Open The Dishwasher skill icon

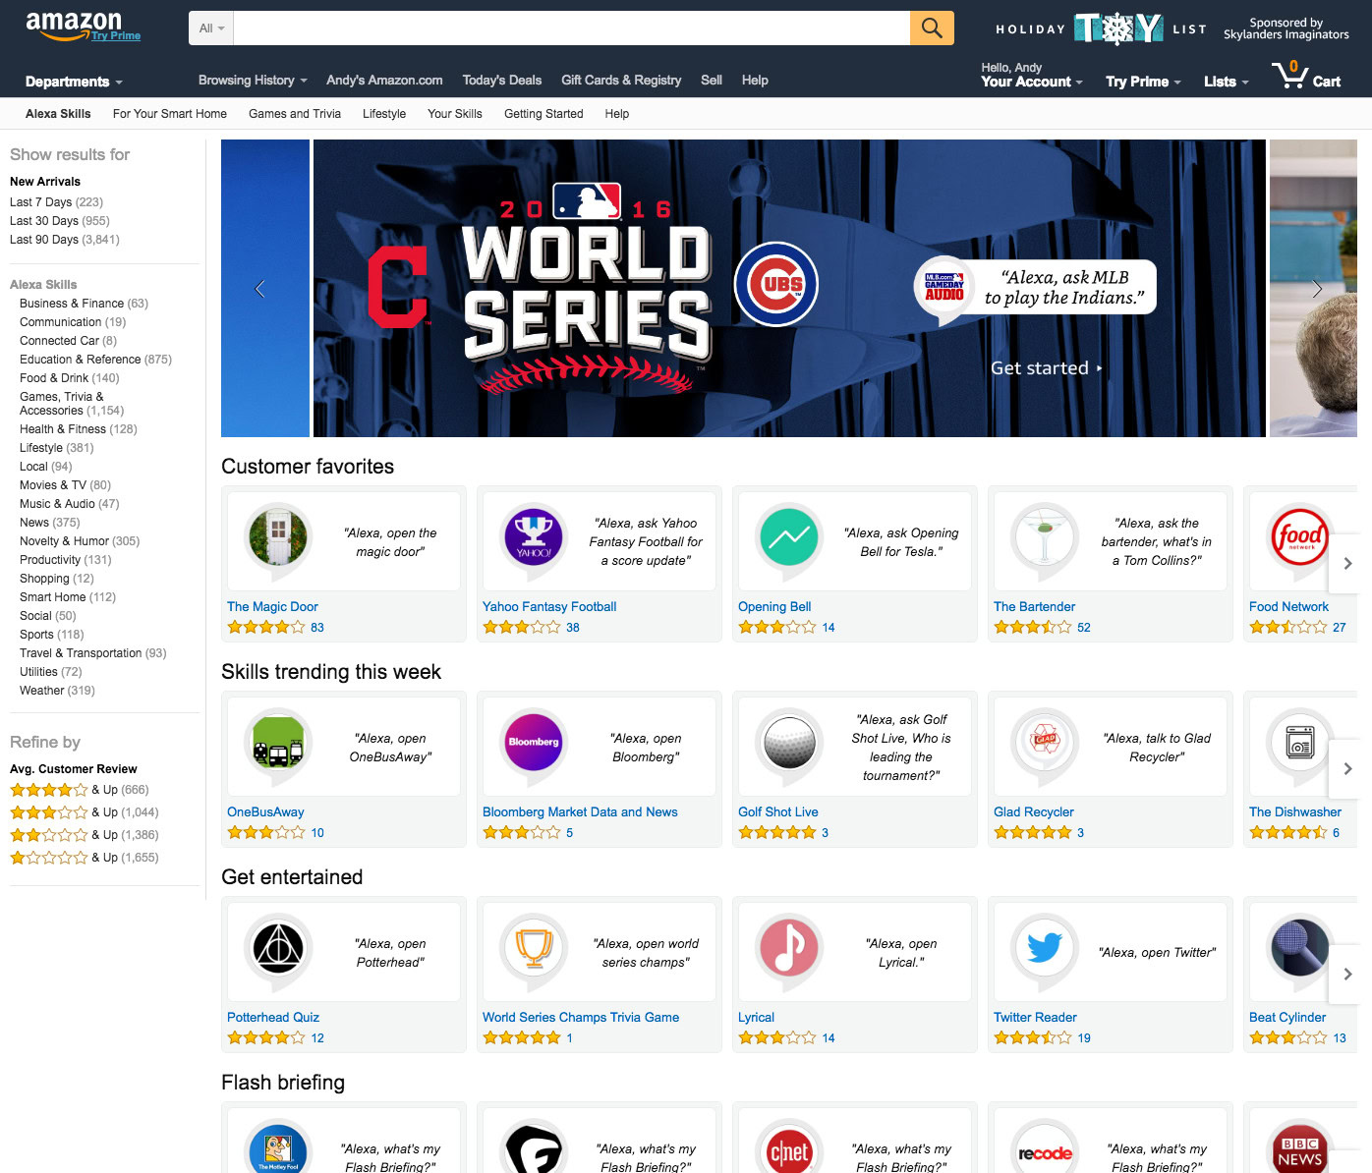pyautogui.click(x=1299, y=742)
